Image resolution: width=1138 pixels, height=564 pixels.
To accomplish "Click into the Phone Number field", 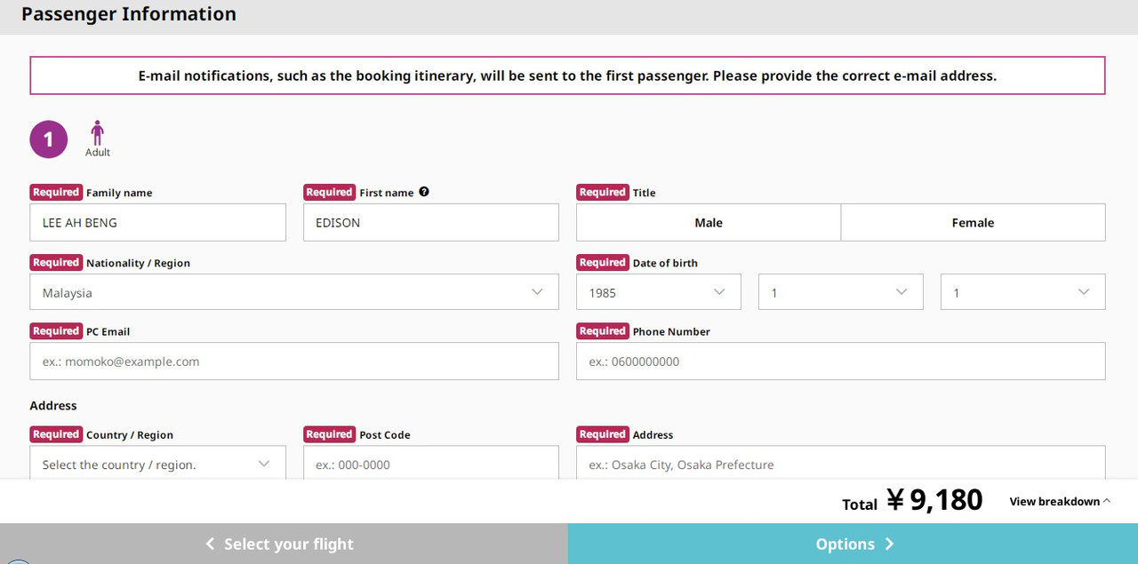I will tap(840, 361).
